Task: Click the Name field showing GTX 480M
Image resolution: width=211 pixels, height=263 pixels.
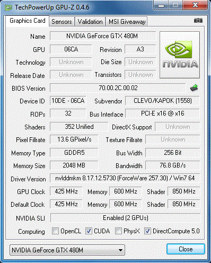Action: pyautogui.click(x=103, y=36)
